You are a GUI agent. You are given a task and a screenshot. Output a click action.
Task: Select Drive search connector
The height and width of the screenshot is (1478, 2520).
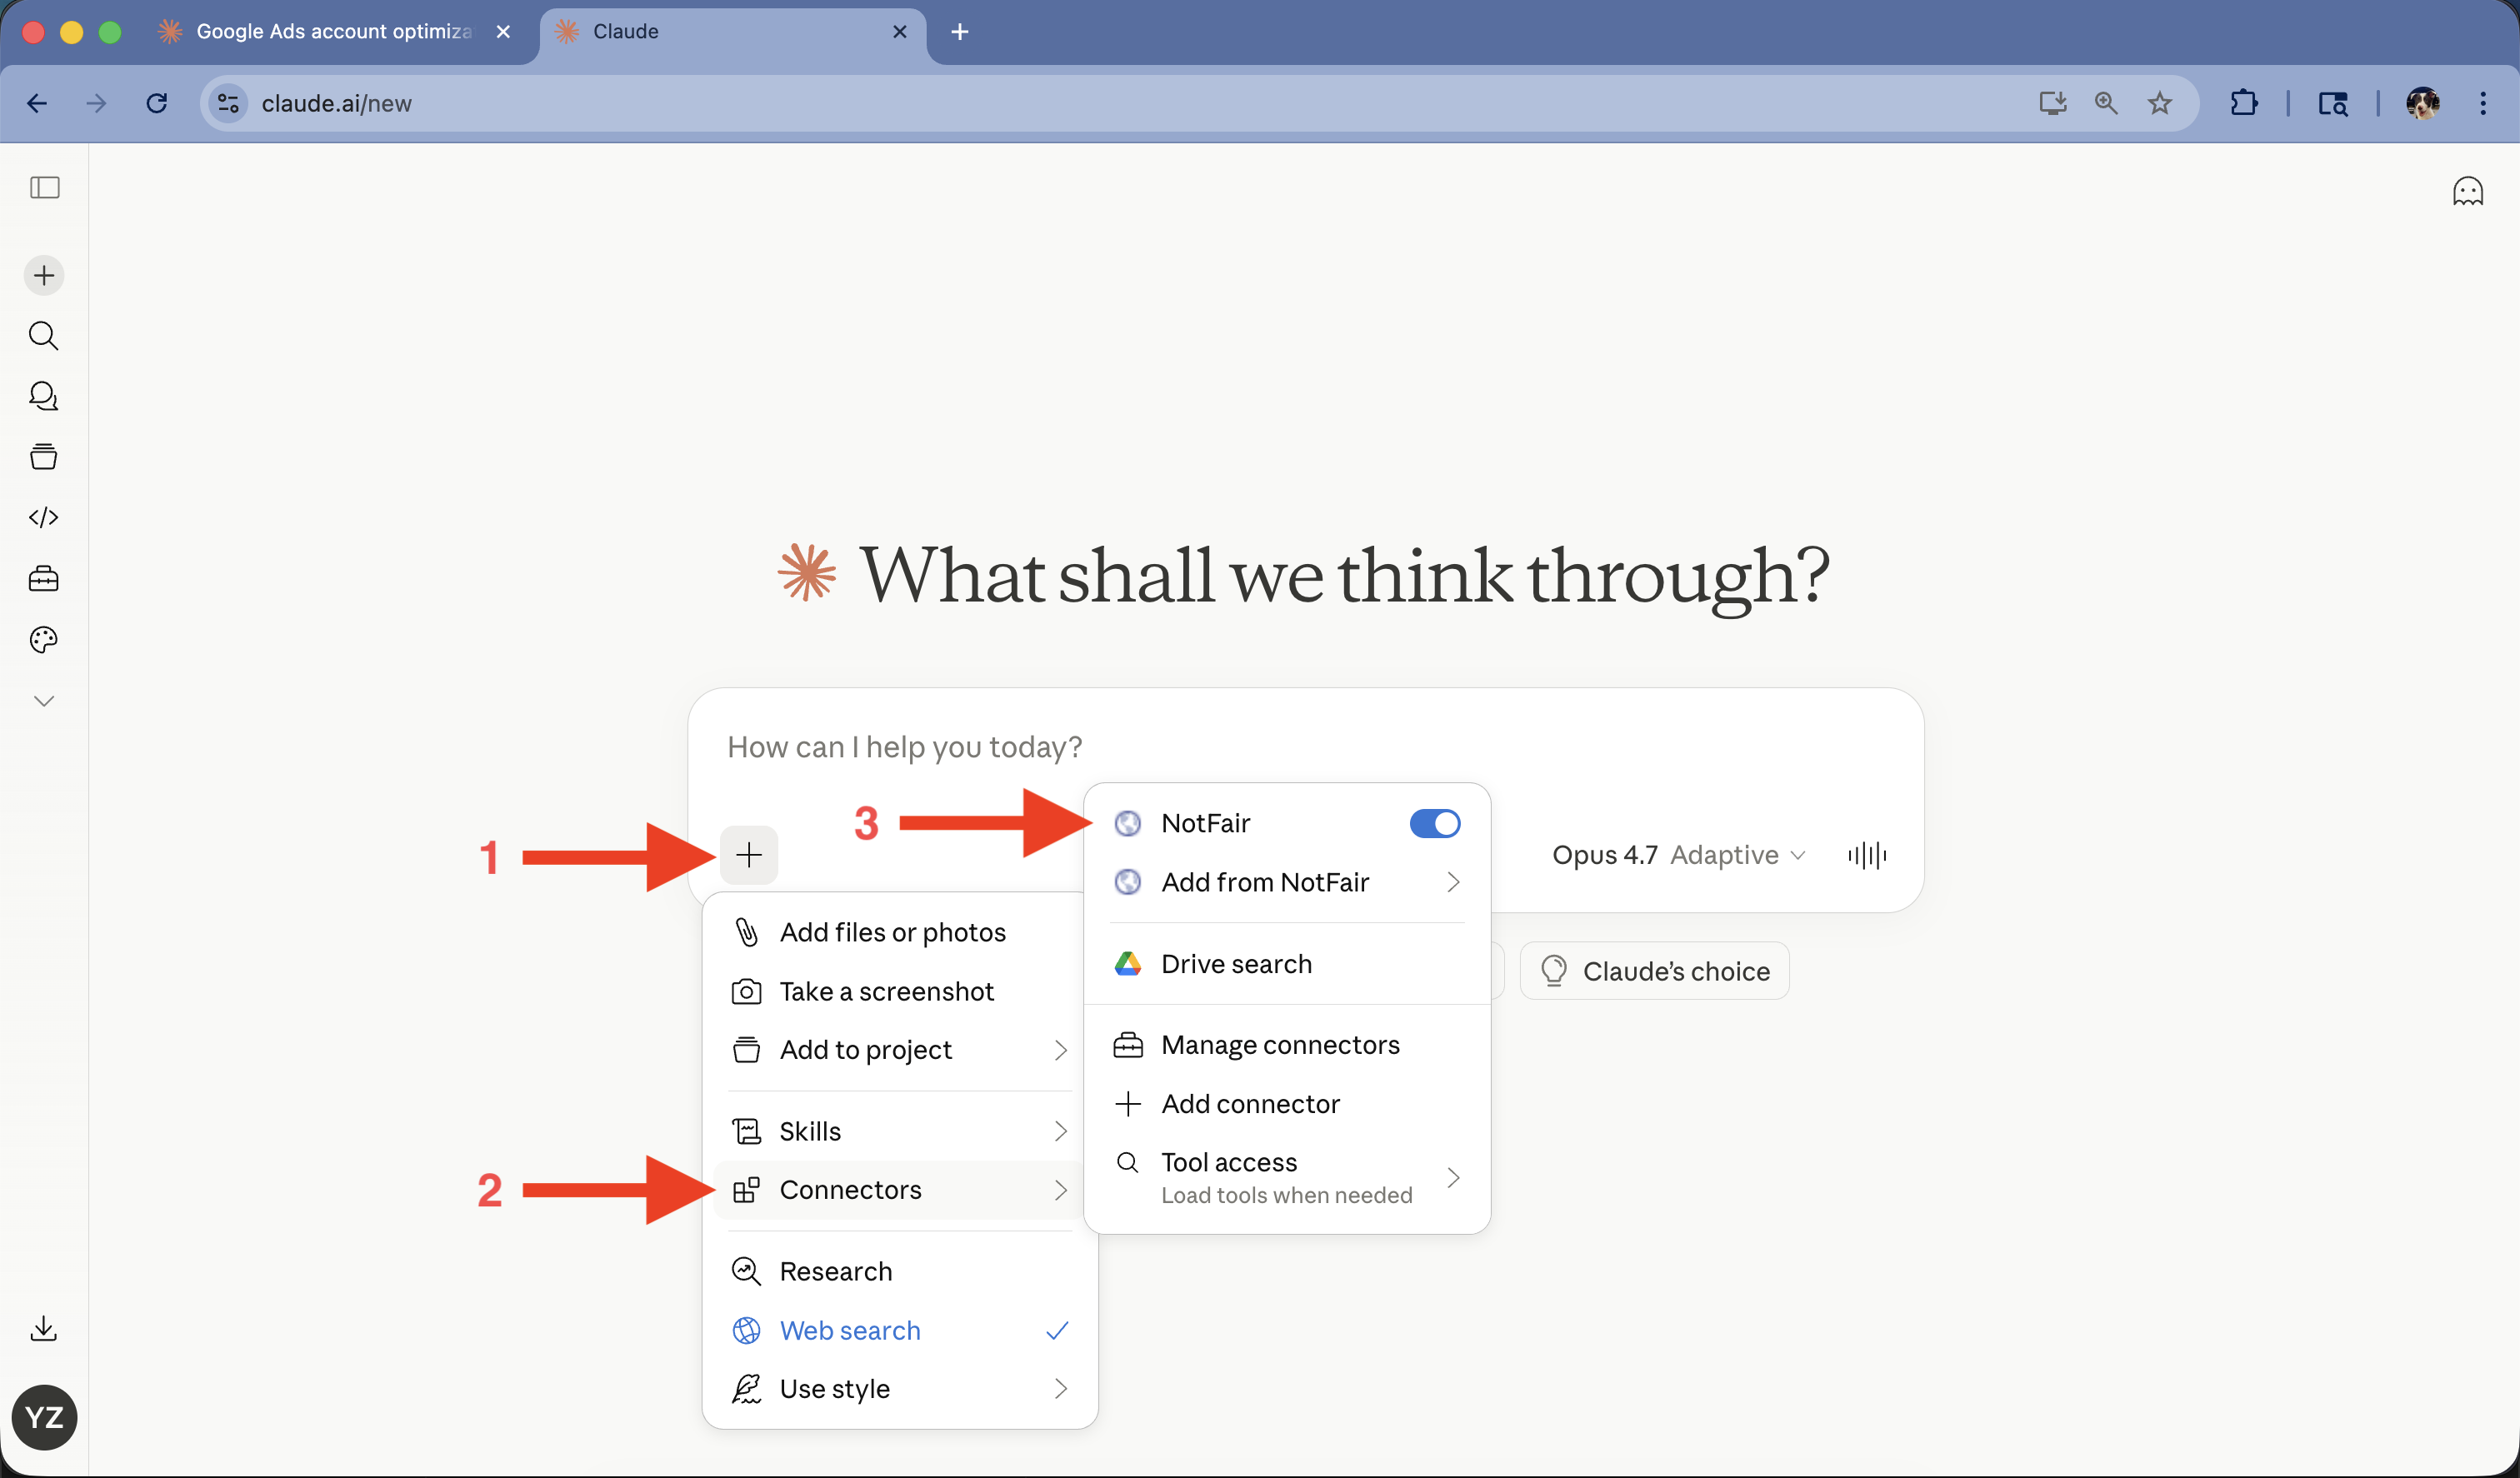point(1287,964)
